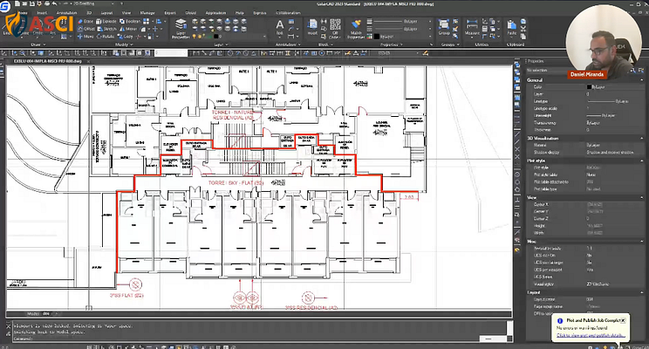Viewport: 649px width, 349px height.
Task: Open the Home ribbon tab
Action: pos(23,13)
